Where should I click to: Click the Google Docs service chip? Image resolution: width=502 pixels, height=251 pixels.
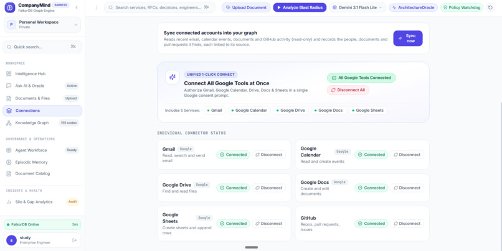328,111
